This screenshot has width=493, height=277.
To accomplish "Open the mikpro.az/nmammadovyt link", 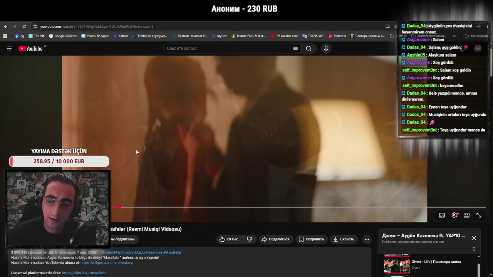I will (107, 263).
